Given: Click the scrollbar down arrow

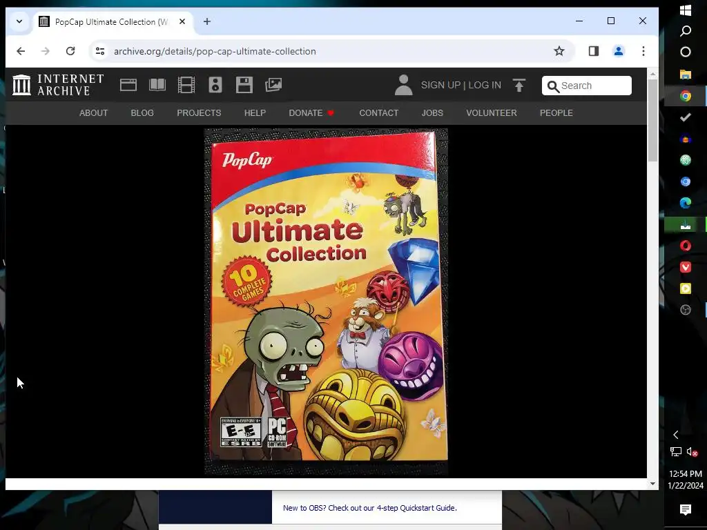Looking at the screenshot, I should 652,484.
